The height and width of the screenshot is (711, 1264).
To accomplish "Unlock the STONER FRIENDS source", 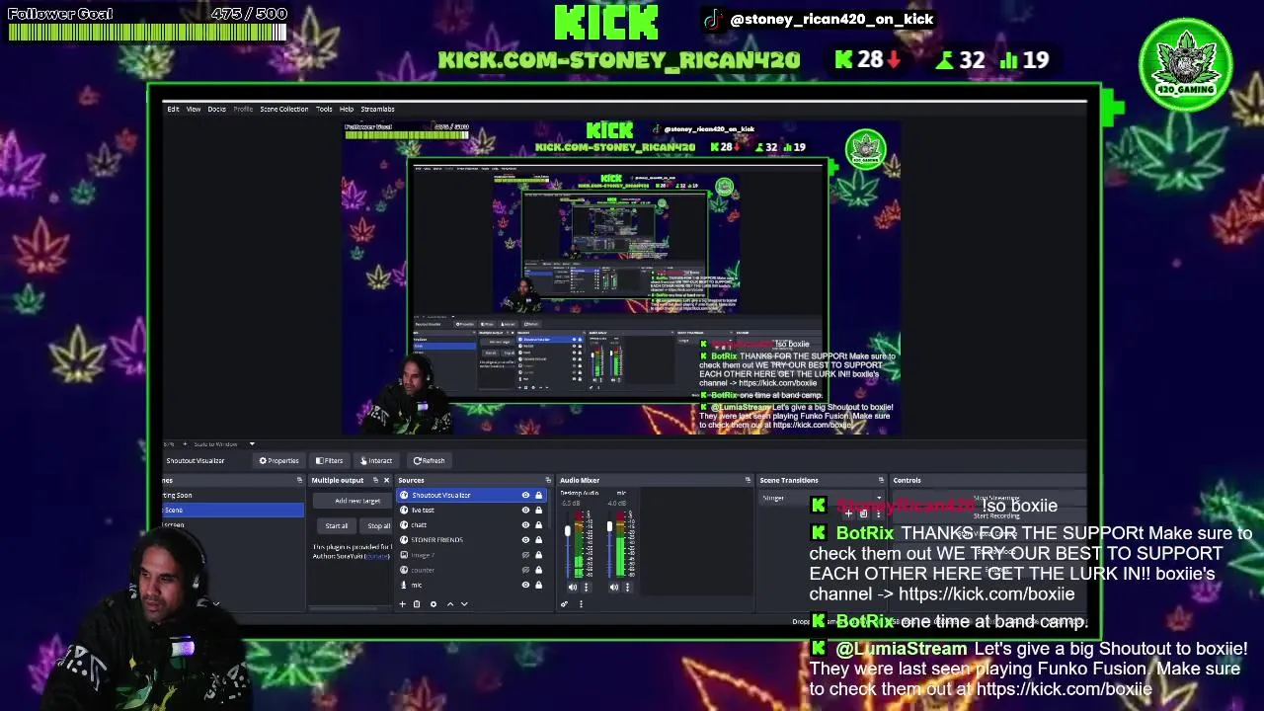I will point(538,540).
